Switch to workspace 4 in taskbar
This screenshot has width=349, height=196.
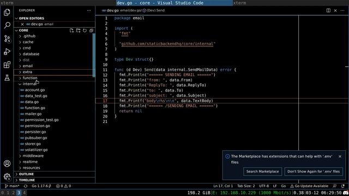coord(24,193)
